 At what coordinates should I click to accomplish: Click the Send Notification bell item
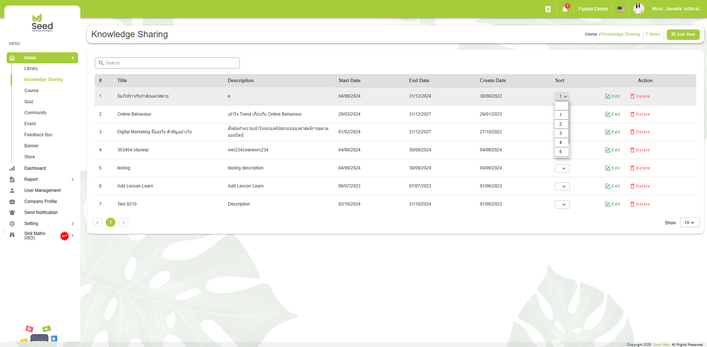click(x=41, y=213)
